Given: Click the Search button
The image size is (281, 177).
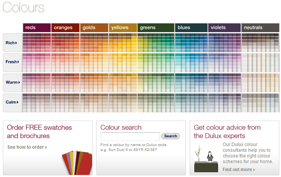Looking at the screenshot, I should (x=170, y=136).
